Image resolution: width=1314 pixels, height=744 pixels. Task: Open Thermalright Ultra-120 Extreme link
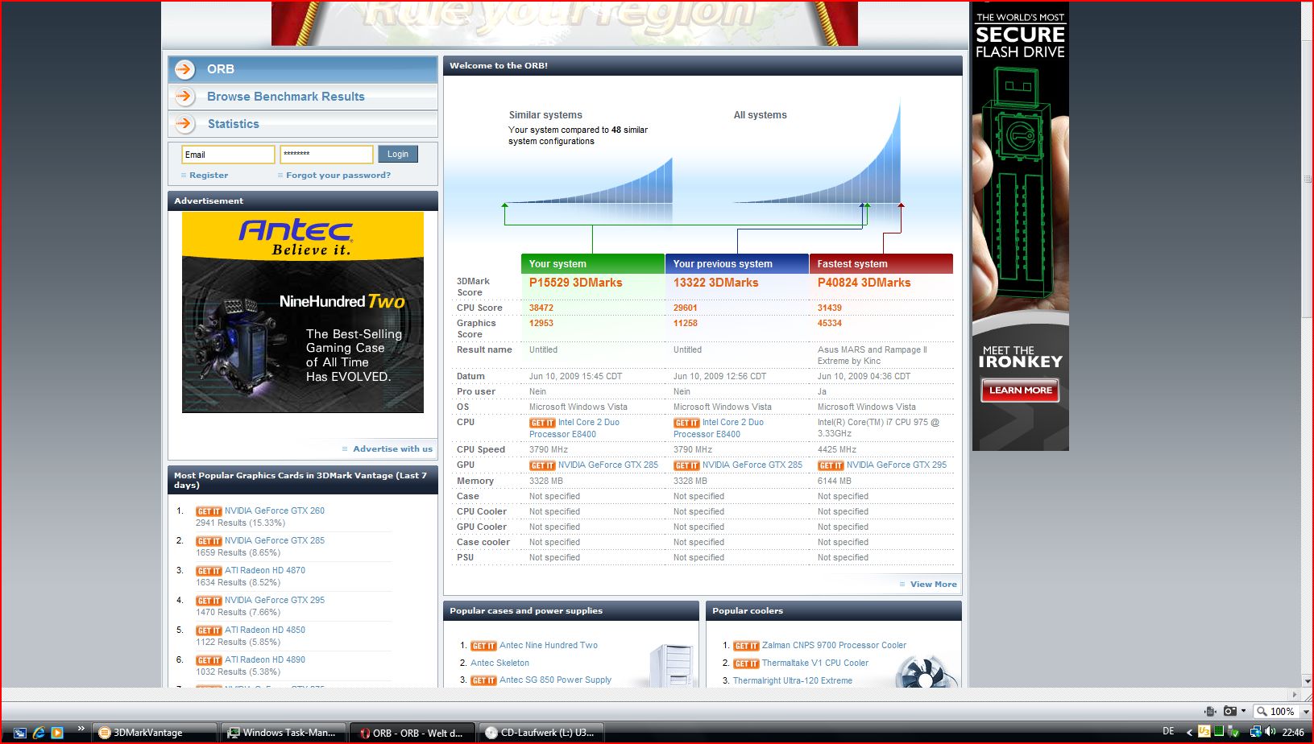coord(792,680)
